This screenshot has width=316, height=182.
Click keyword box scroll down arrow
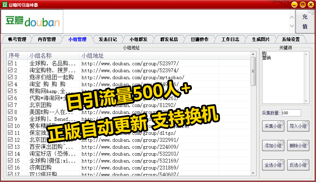tap(306, 101)
